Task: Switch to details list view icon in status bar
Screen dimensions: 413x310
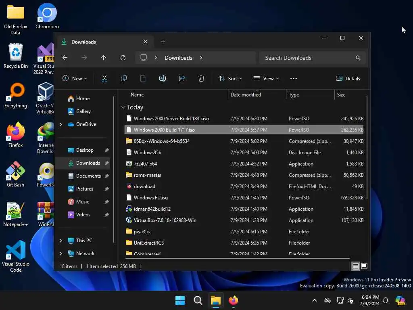Action: [355, 266]
